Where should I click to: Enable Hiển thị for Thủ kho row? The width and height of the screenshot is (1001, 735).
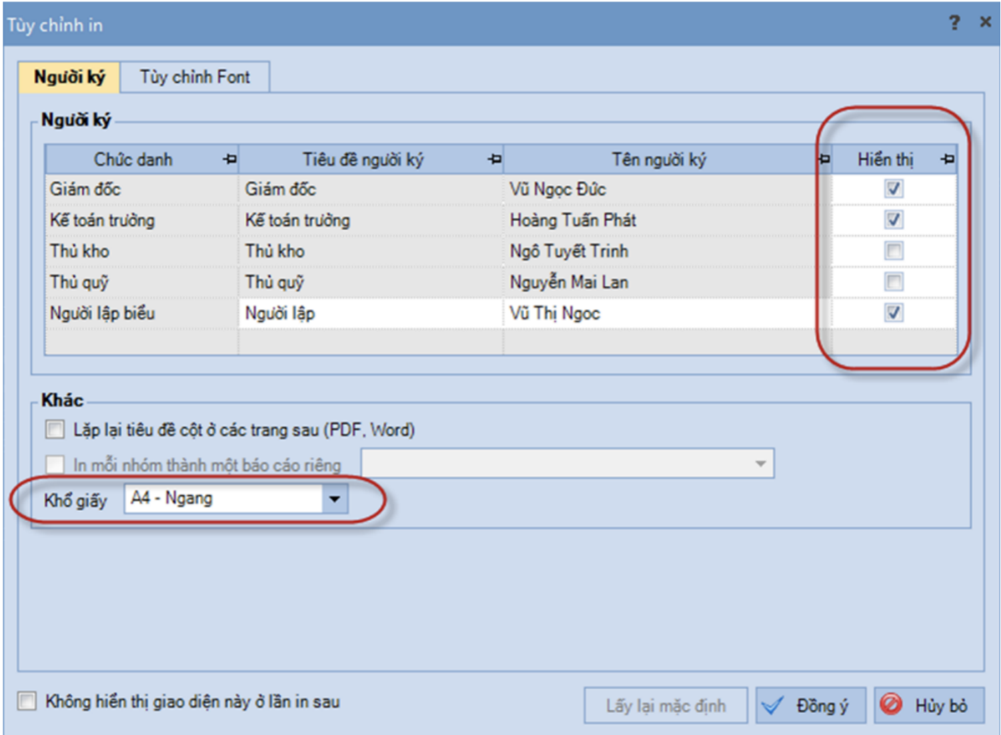pos(894,251)
